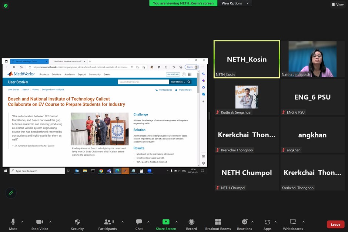Viewport: 348px width, 232px height.
Task: Expand the arrow next to Apps
Action: click(x=275, y=222)
